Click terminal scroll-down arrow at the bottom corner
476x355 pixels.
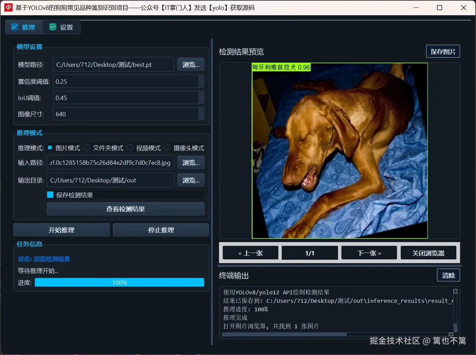451,334
